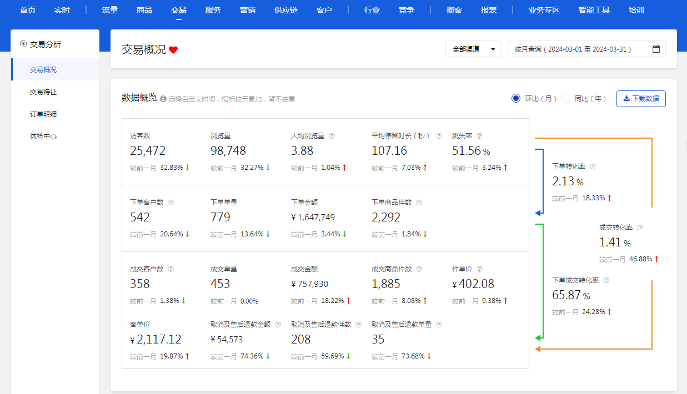Image resolution: width=687 pixels, height=394 pixels.
Task: Click help icon beside 成交转化率
Action: tap(640, 228)
